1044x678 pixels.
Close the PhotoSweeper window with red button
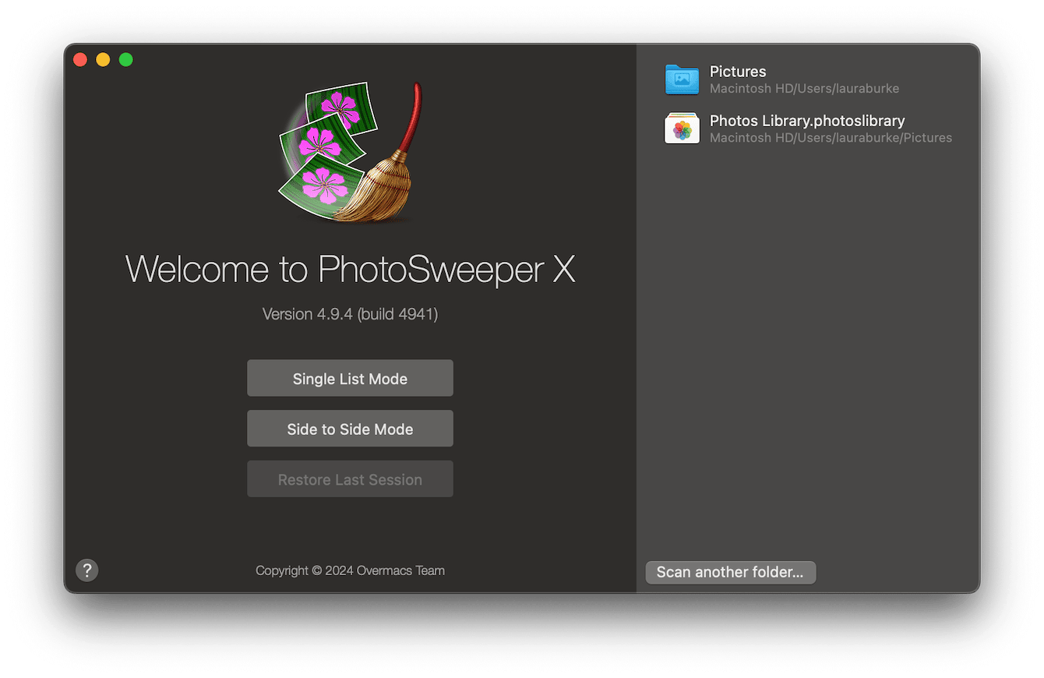80,59
